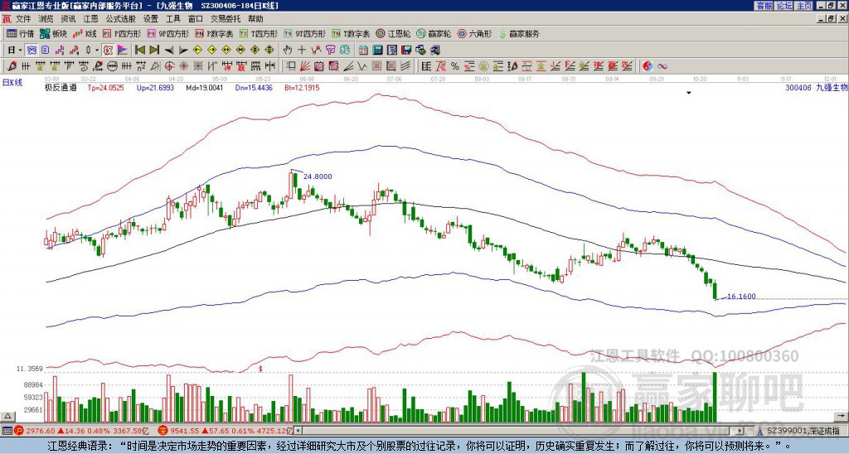
Task: Open the 公式选股 menu
Action: click(121, 19)
